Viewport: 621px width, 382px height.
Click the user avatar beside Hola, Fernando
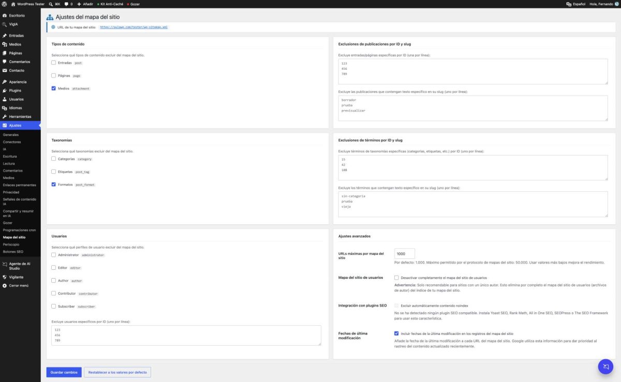point(616,4)
